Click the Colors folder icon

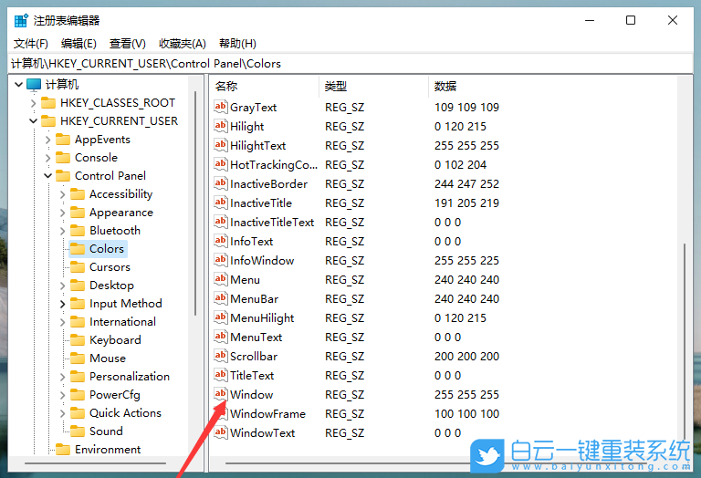(78, 249)
